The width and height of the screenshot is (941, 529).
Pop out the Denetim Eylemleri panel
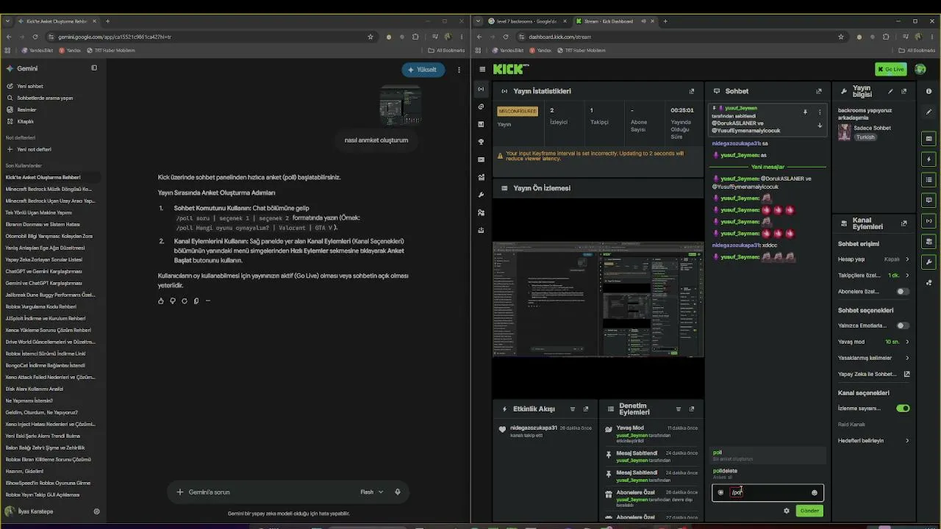(x=691, y=409)
